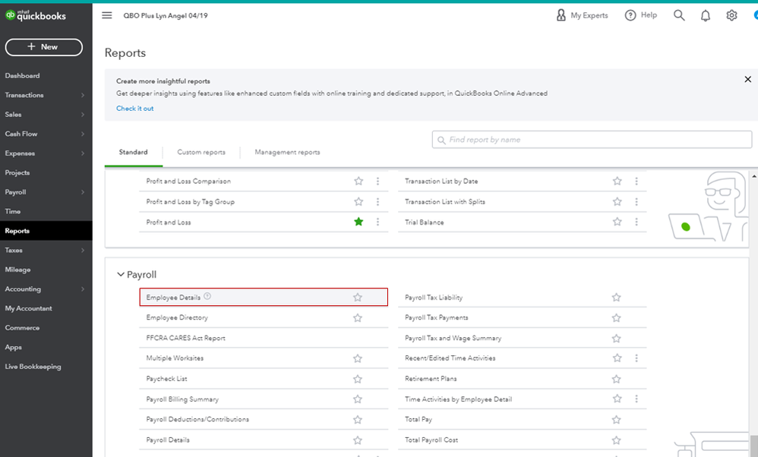The height and width of the screenshot is (457, 758).
Task: Click the Help question mark icon
Action: coord(630,15)
